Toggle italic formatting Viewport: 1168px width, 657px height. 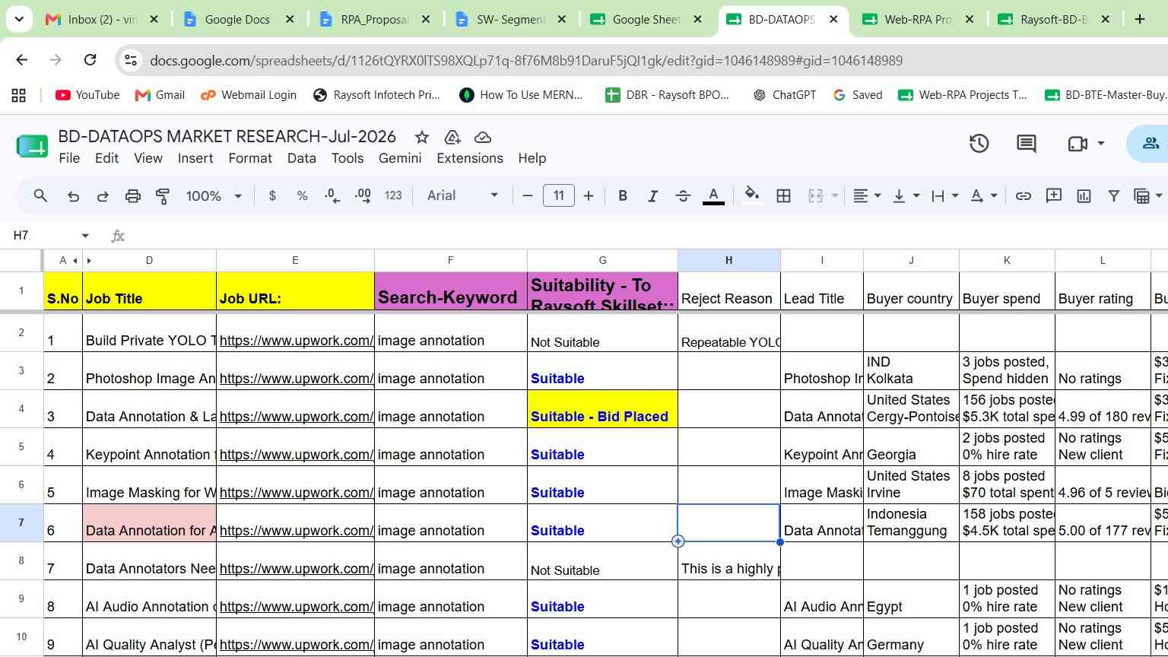point(652,196)
